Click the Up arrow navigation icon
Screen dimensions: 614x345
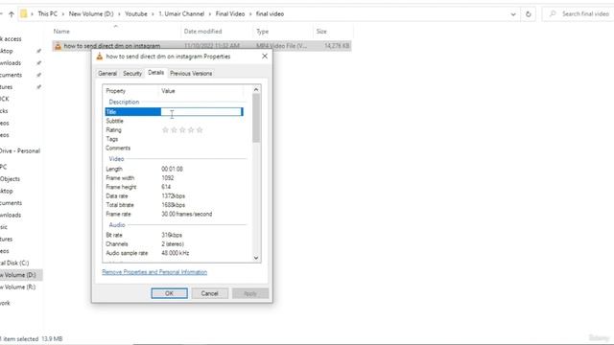coord(11,14)
